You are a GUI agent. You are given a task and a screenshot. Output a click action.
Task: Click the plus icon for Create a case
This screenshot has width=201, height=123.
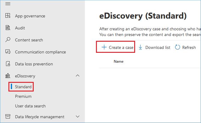(x=104, y=47)
